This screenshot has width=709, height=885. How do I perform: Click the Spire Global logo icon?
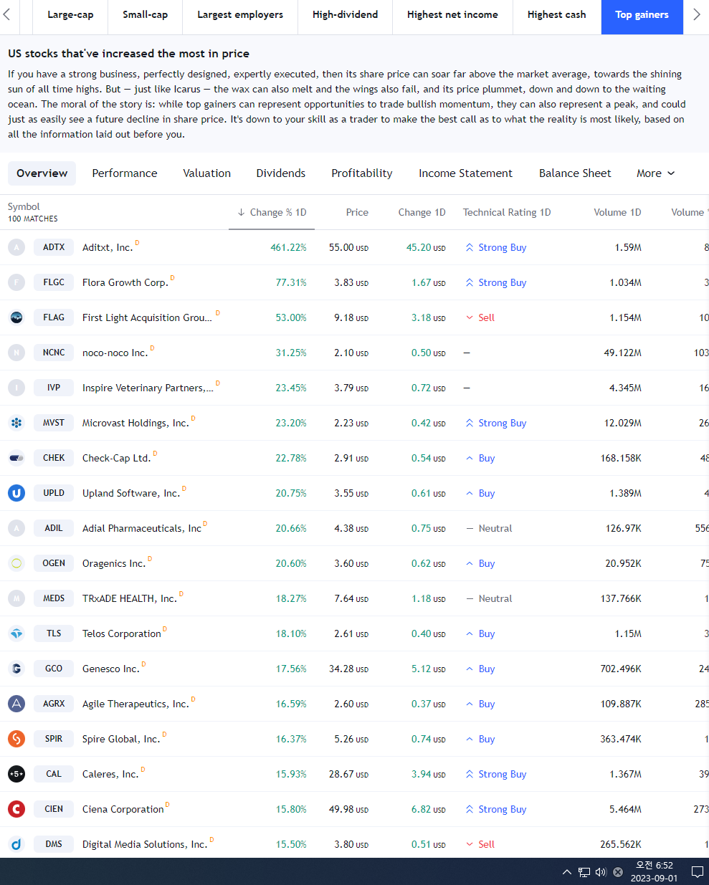pos(16,739)
